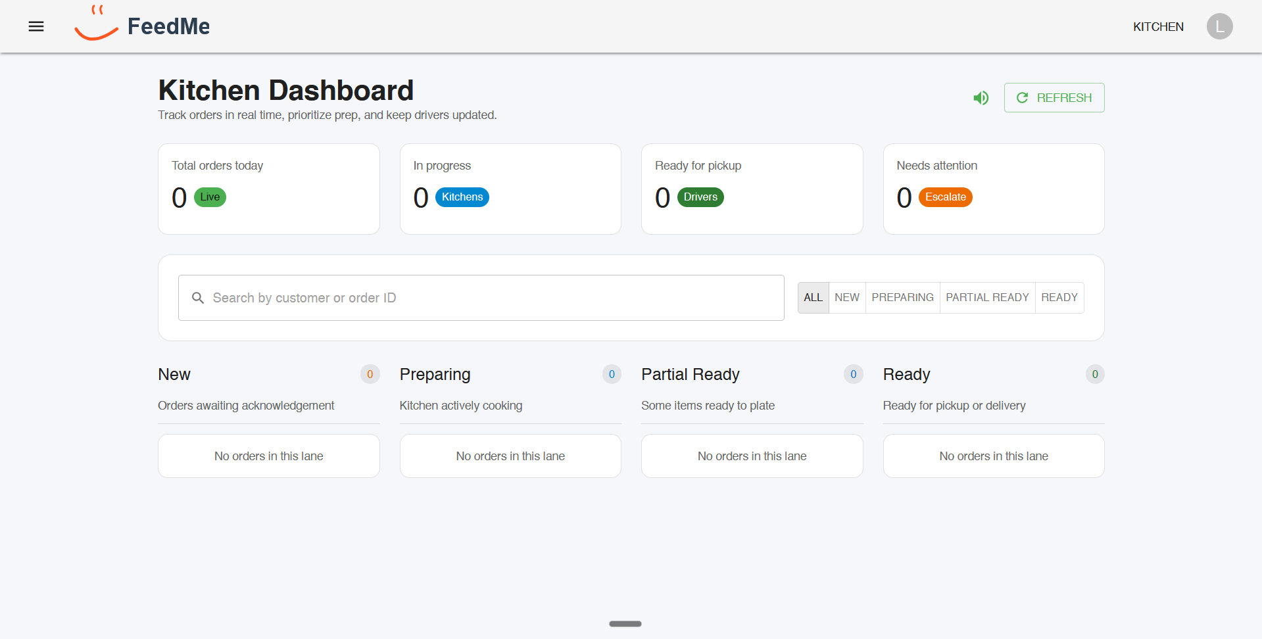Mute the order sound notifications
Viewport: 1262px width, 639px height.
pos(981,98)
